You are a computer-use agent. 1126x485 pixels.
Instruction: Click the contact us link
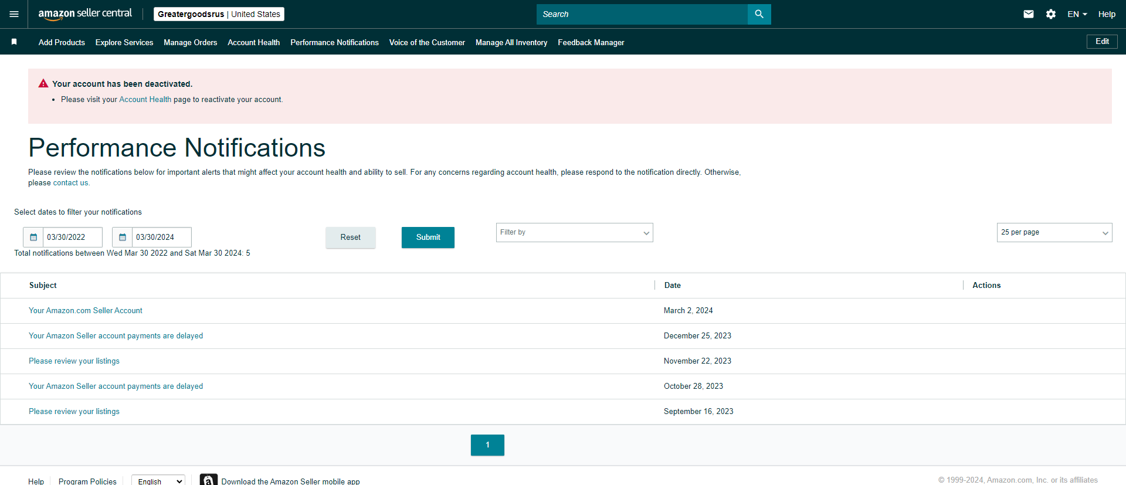71,183
